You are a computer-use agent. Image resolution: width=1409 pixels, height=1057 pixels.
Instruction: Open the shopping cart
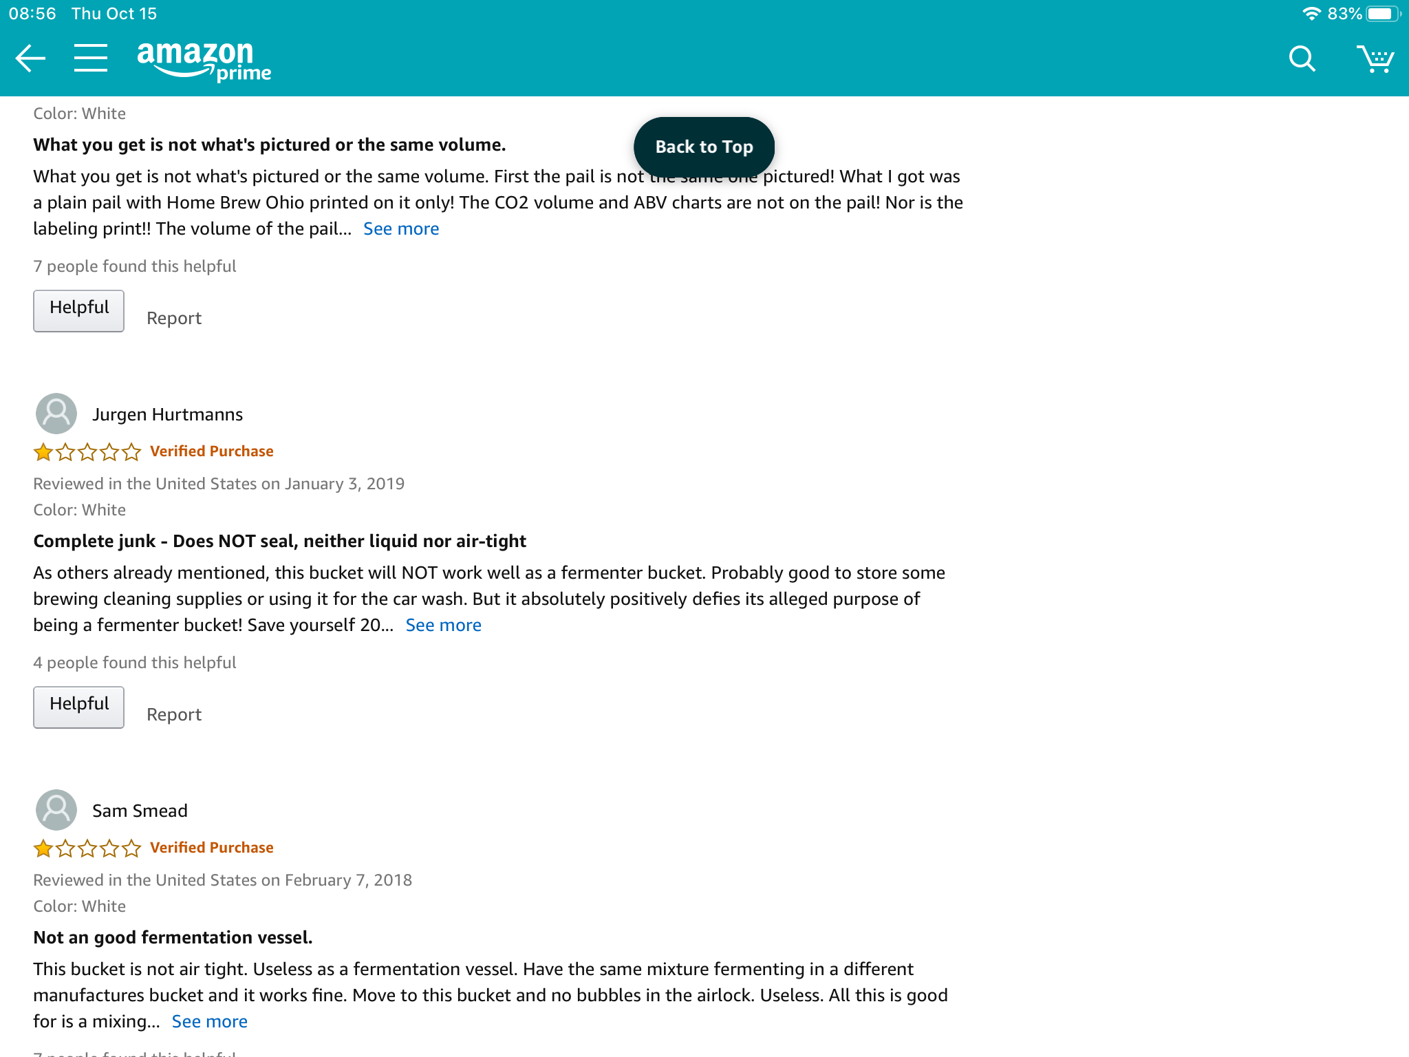pyautogui.click(x=1375, y=59)
